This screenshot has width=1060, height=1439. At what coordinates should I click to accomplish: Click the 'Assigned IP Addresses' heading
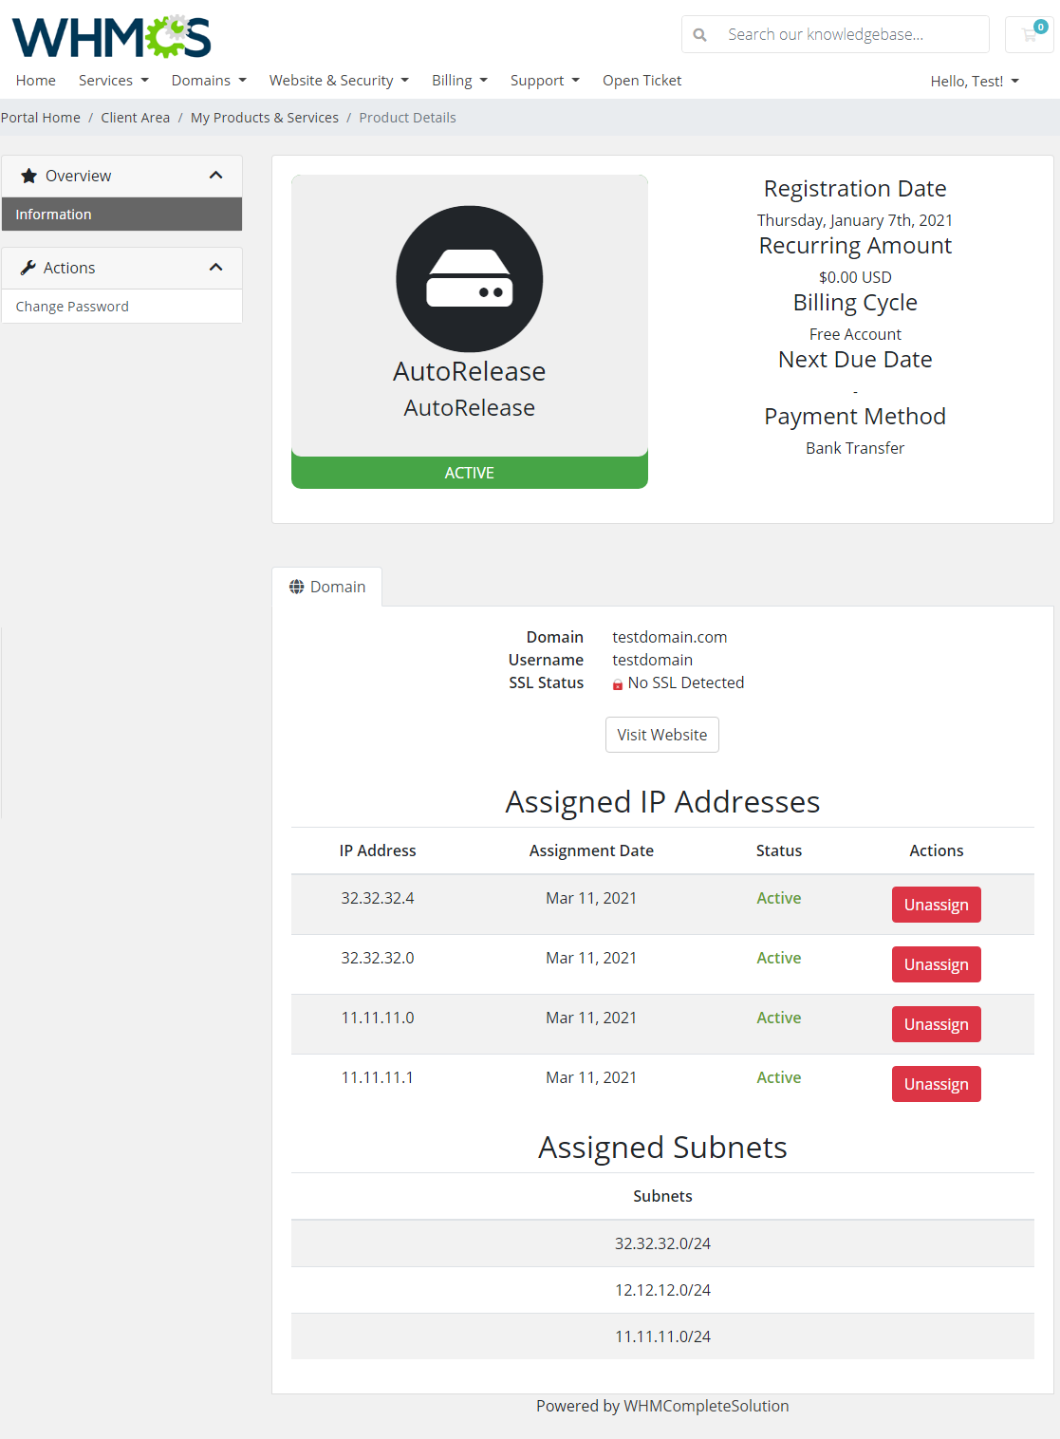click(x=662, y=802)
